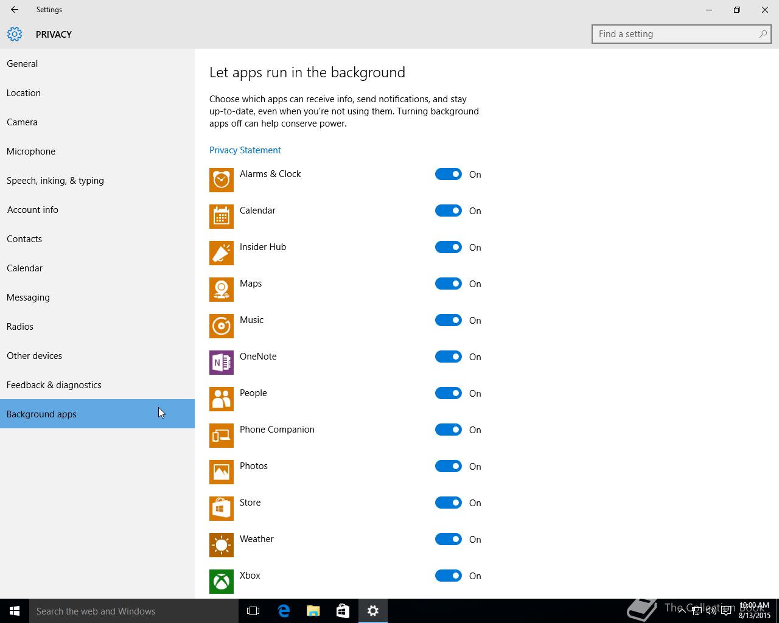Image resolution: width=779 pixels, height=623 pixels.
Task: Select Other devices in sidebar
Action: click(97, 355)
